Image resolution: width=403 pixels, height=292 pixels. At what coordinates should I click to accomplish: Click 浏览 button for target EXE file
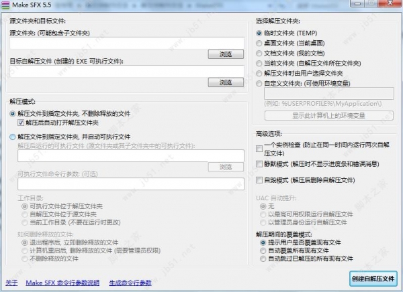tap(226, 82)
